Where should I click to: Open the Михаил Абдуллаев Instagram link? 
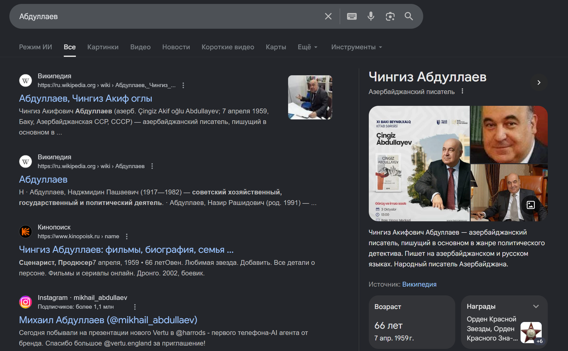(x=108, y=320)
